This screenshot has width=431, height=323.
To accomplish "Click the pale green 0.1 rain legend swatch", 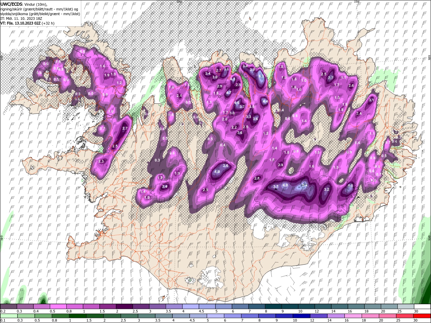I will coord(9,316).
